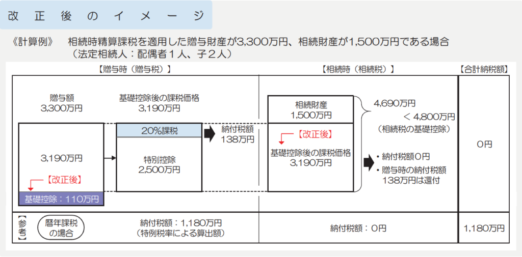Click the 特別控除 2,500万円 box
This screenshot has height=257, width=522.
pyautogui.click(x=159, y=164)
